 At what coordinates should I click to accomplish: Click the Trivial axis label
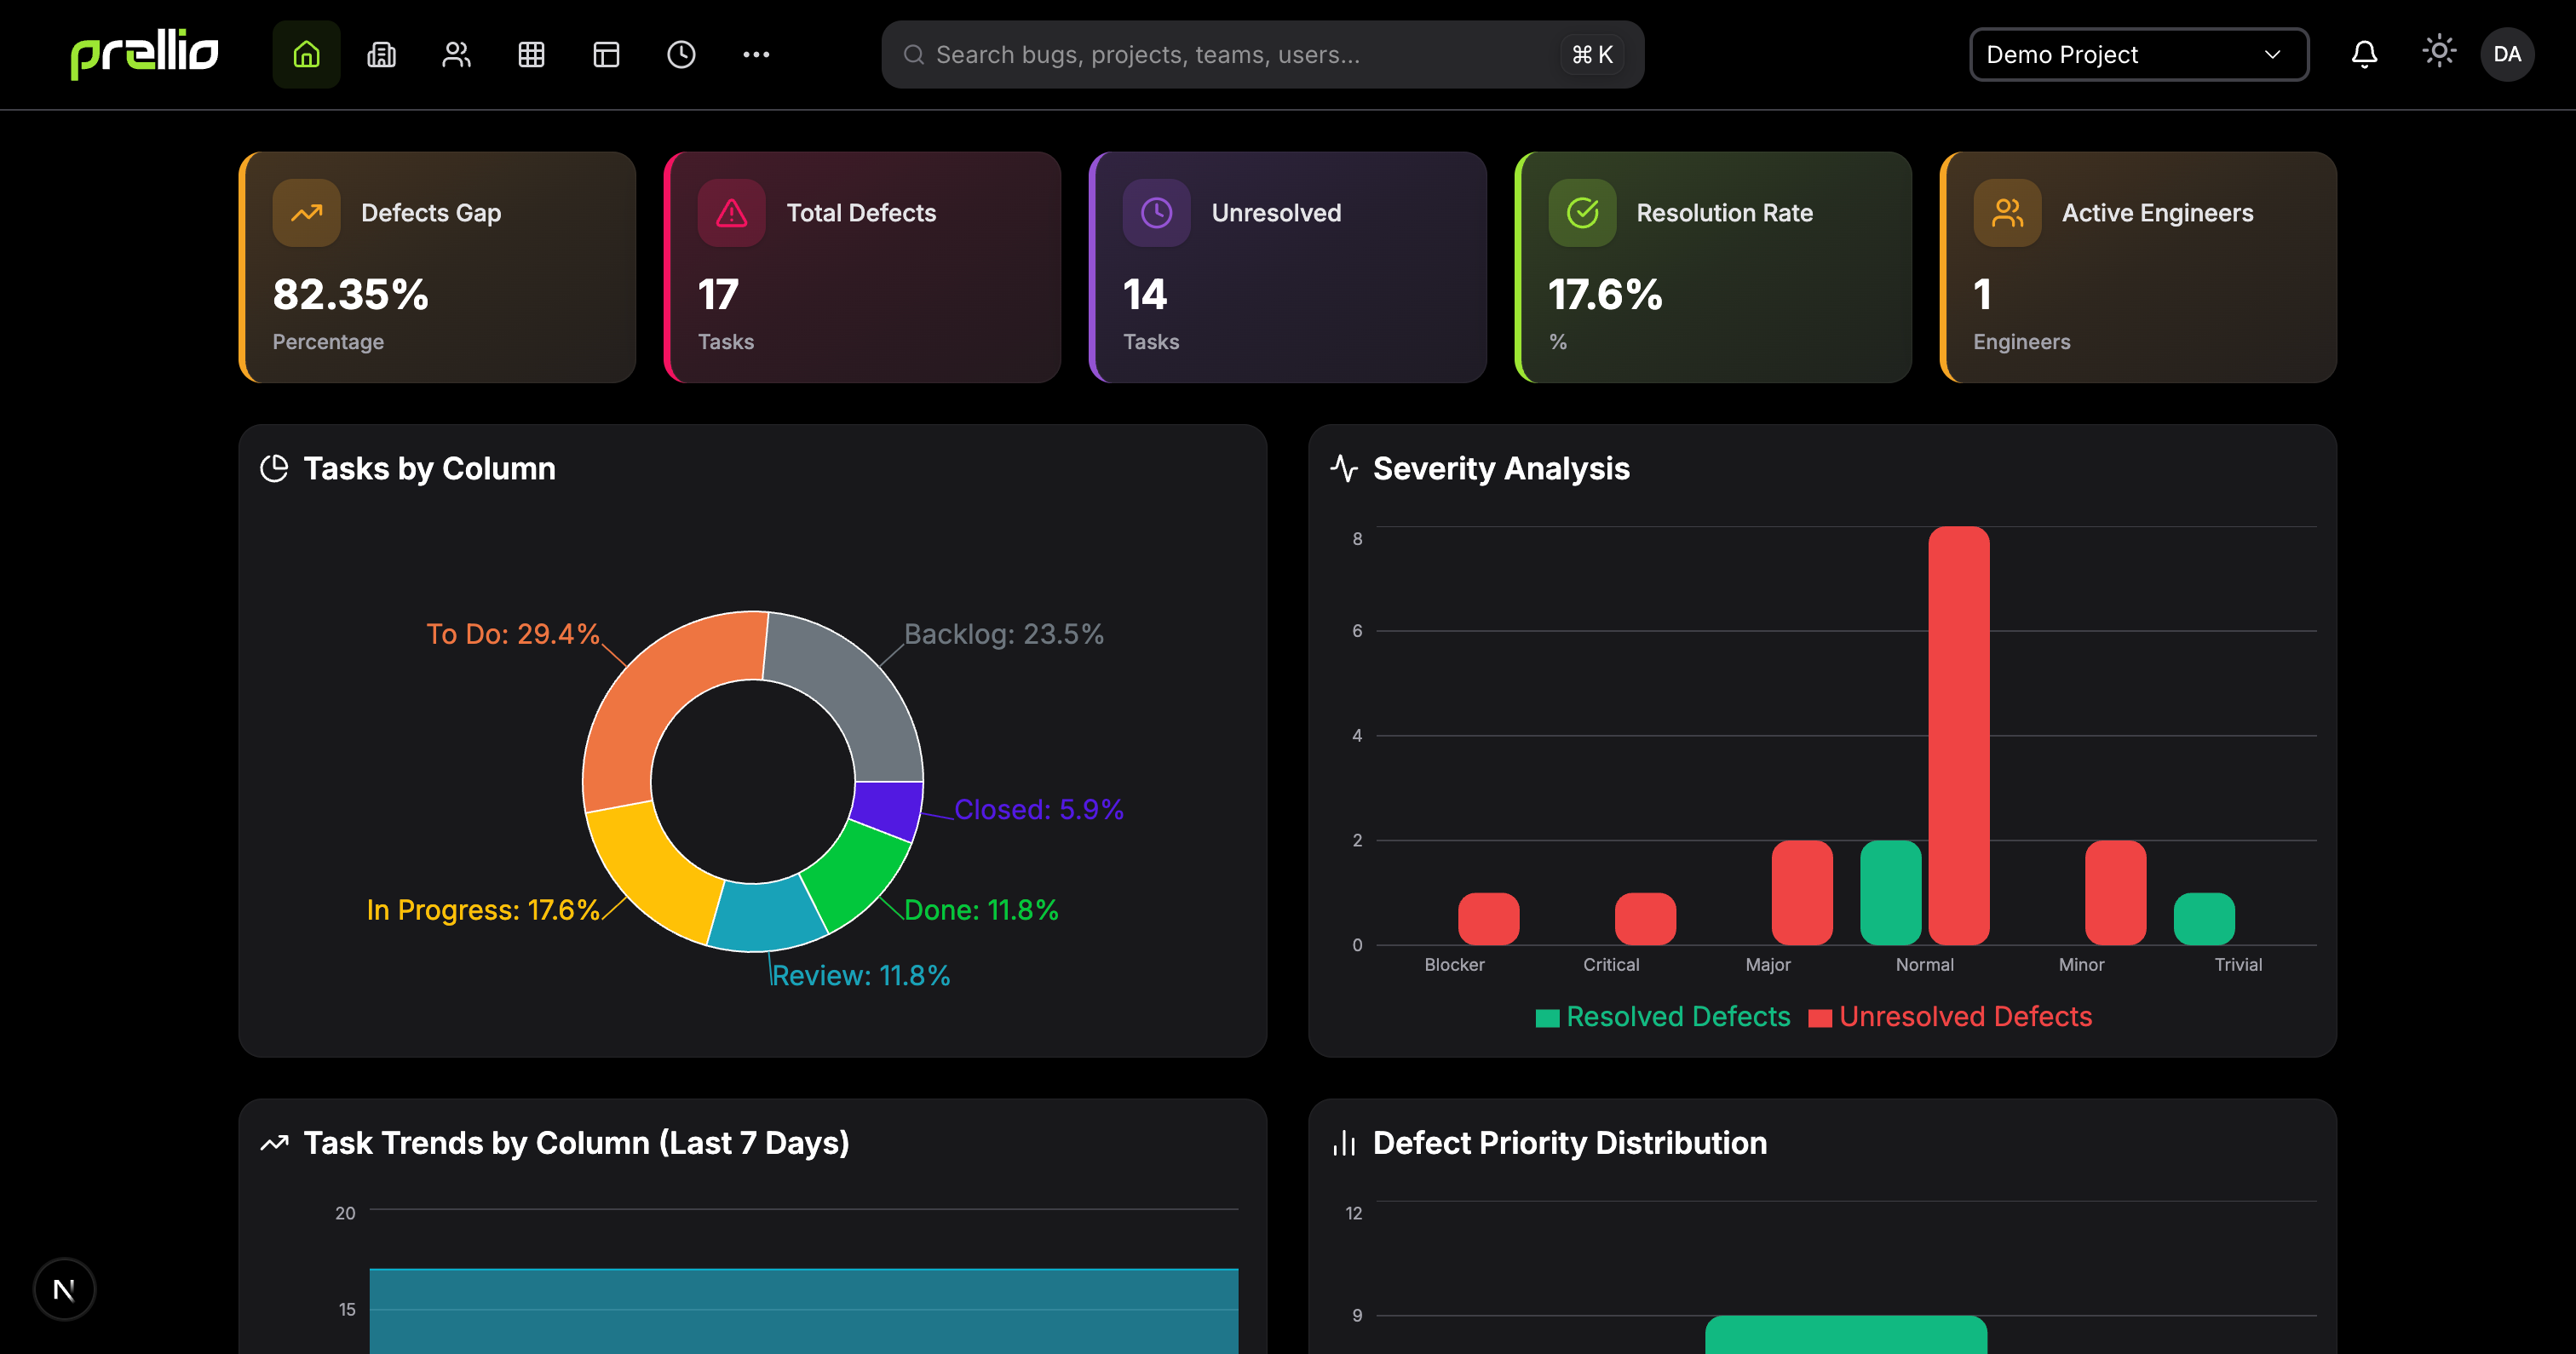tap(2238, 964)
